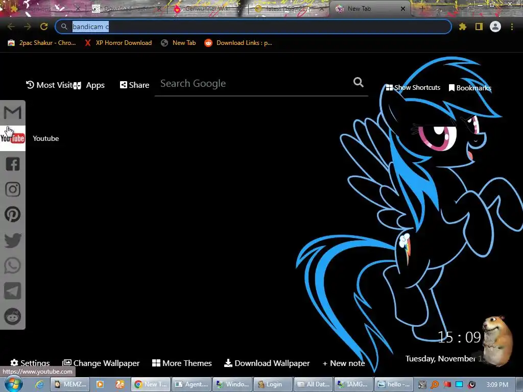This screenshot has width=523, height=392.
Task: Click the magnifier icon in Search Google box
Action: pos(359,82)
